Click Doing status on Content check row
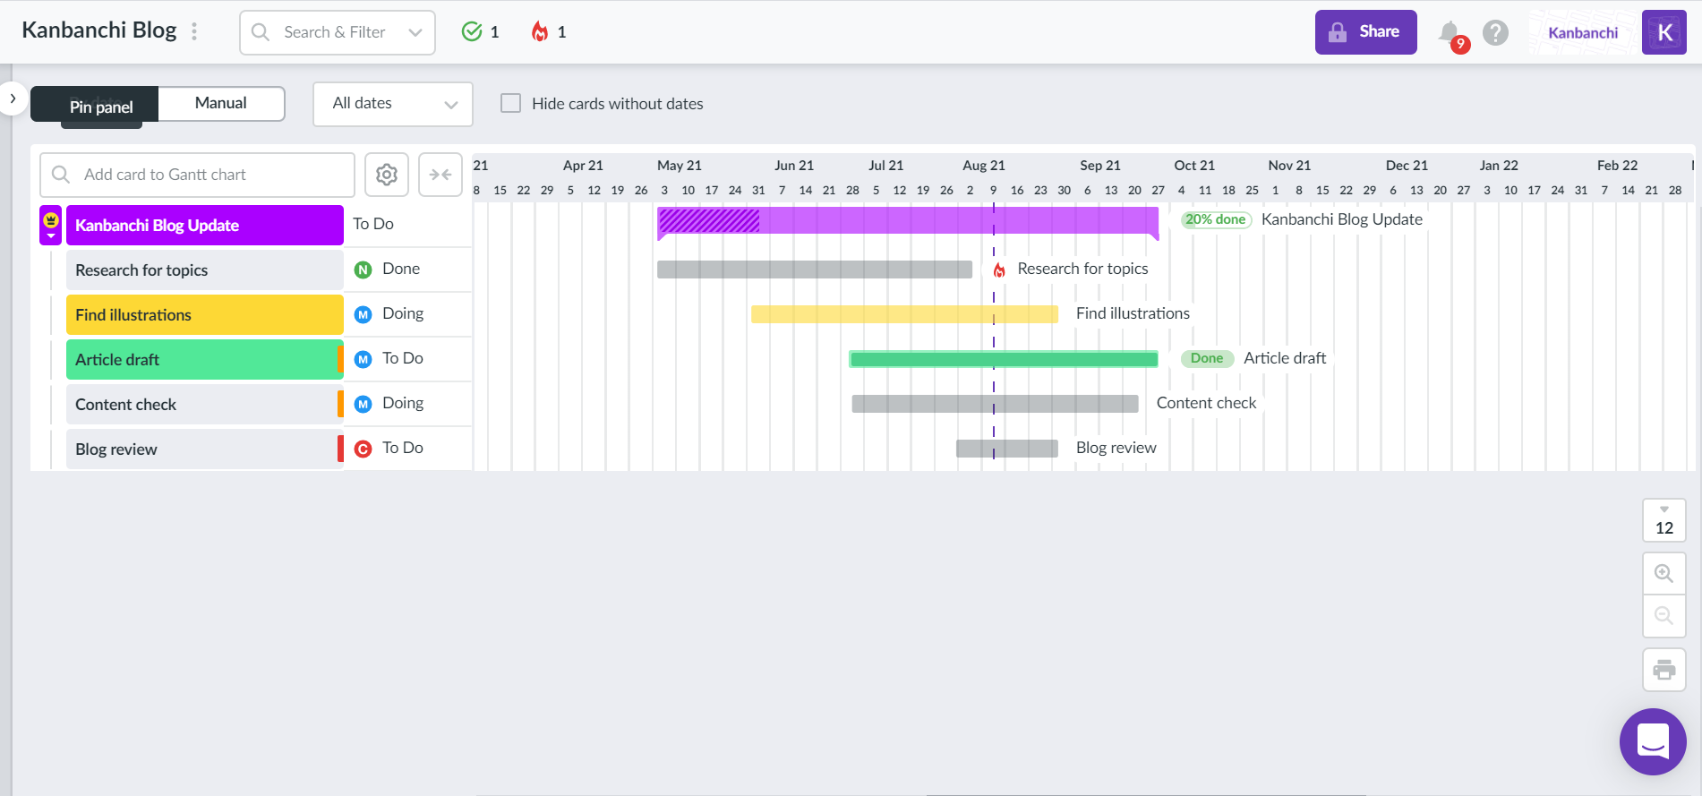Viewport: 1702px width, 796px height. tap(403, 403)
